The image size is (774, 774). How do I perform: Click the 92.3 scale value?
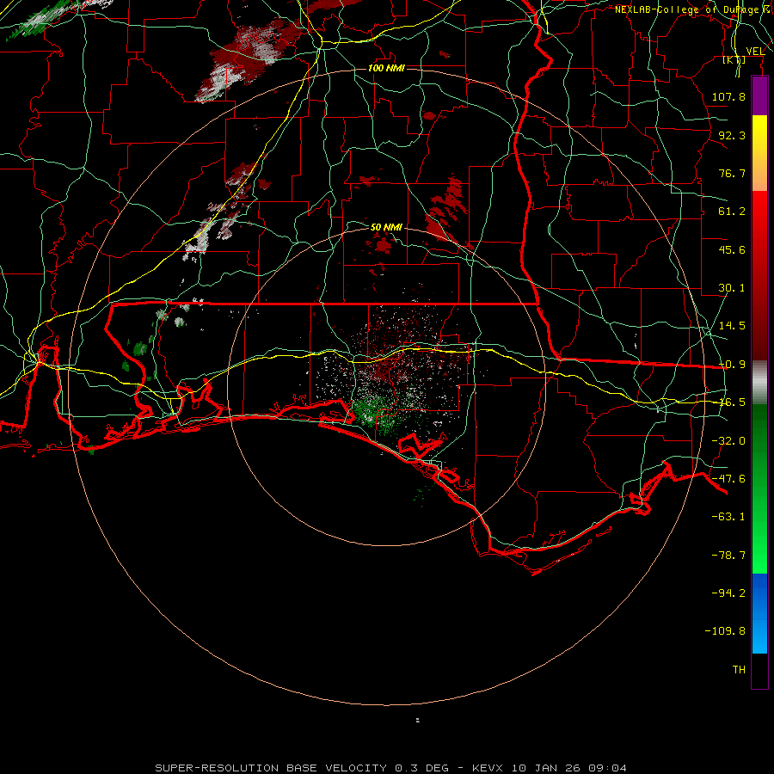732,135
